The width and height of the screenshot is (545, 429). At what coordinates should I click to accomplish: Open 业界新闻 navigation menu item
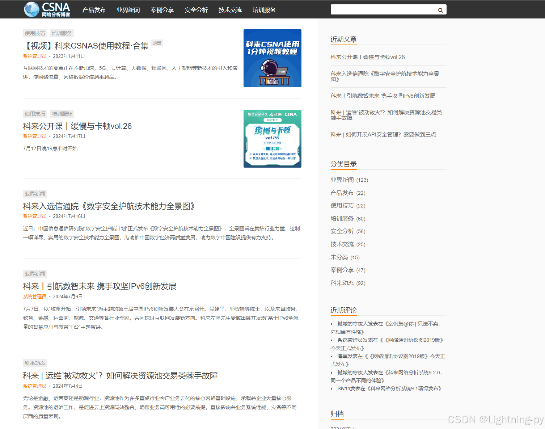(x=128, y=10)
